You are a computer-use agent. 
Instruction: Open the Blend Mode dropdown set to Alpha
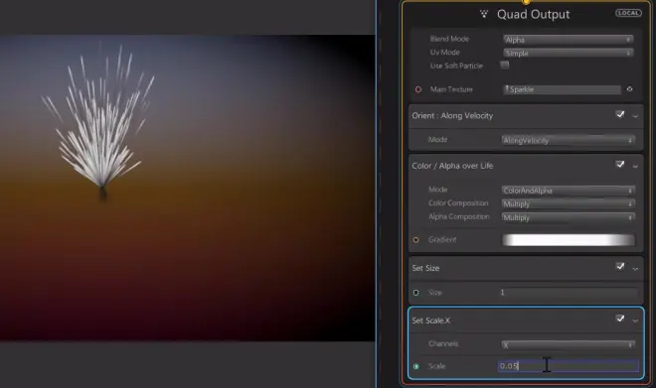click(569, 40)
